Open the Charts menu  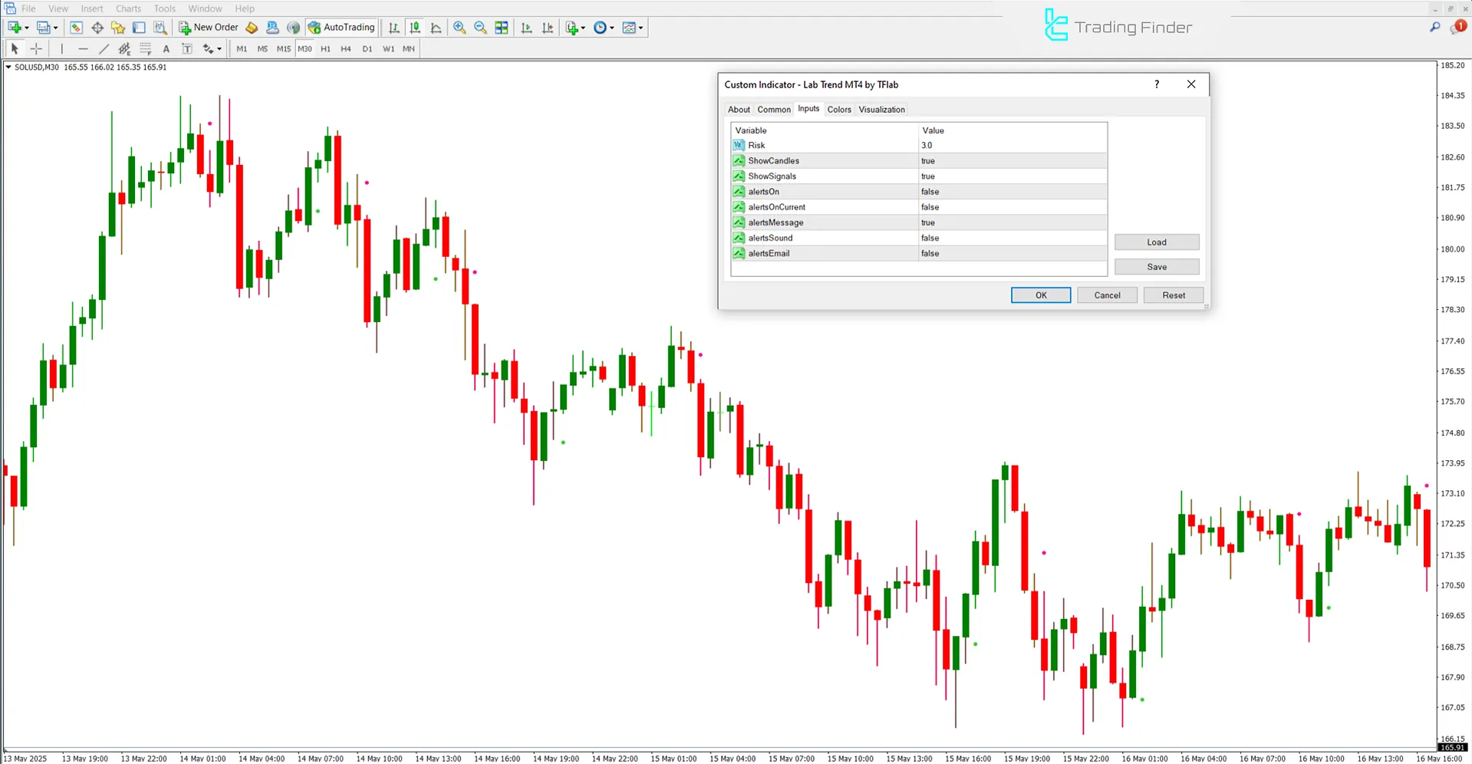pos(127,8)
